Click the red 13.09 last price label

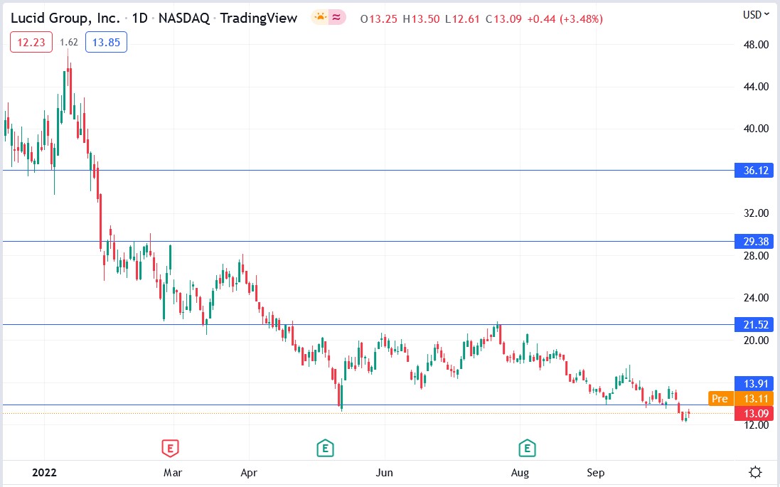754,413
